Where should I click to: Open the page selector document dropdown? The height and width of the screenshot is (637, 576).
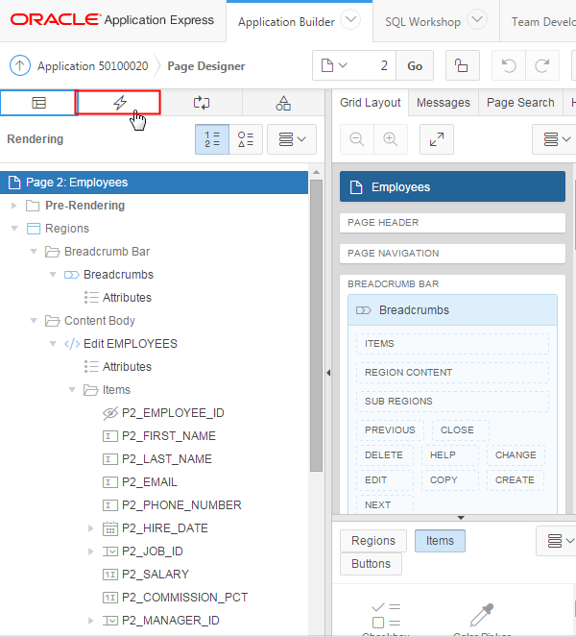(x=334, y=65)
